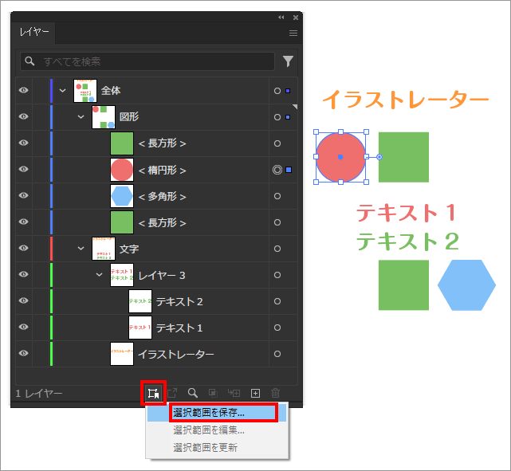Select the イラストレーター row name
511x471 pixels.
point(176,354)
